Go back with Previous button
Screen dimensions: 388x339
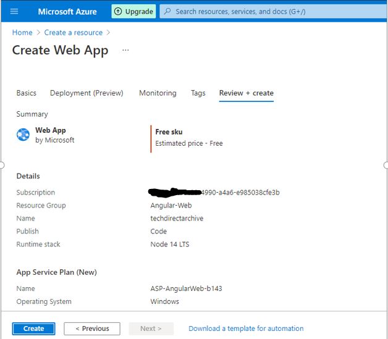(x=92, y=329)
